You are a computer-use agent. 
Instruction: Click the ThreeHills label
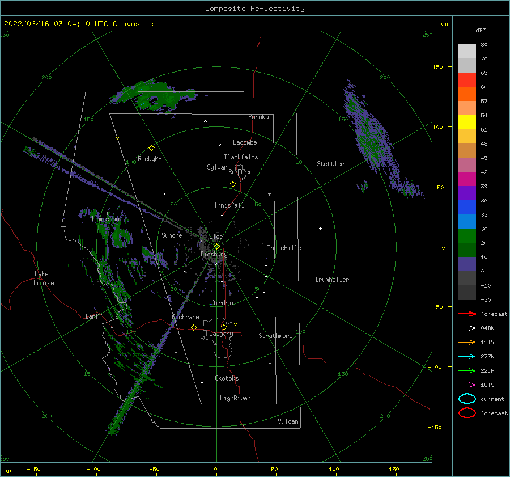pos(284,248)
